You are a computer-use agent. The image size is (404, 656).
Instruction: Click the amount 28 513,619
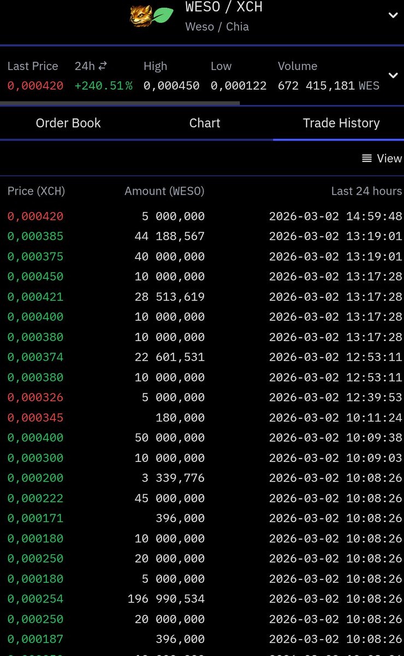coord(169,297)
